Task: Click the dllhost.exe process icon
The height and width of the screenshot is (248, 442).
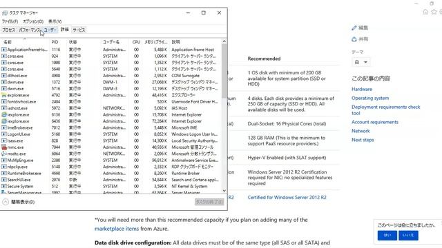Action: pos(4,76)
